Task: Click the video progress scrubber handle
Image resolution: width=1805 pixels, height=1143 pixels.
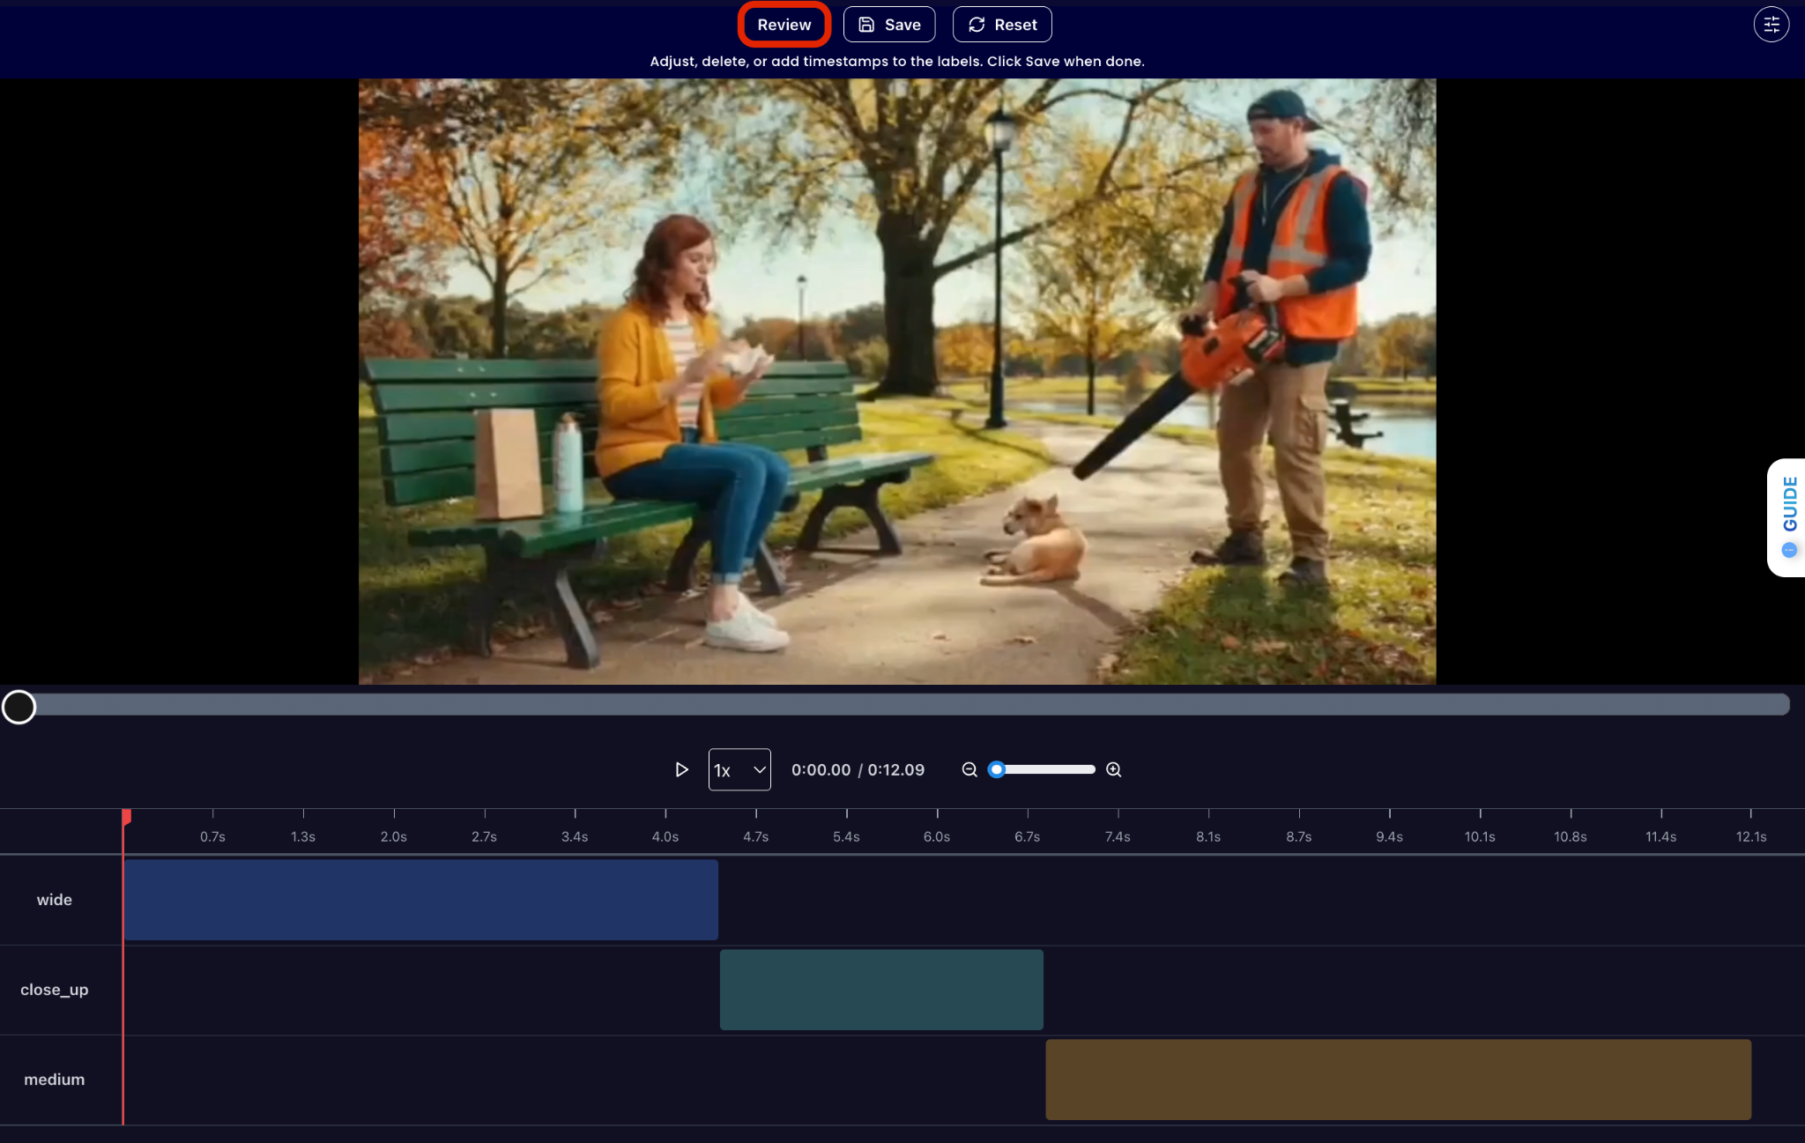Action: [x=19, y=706]
